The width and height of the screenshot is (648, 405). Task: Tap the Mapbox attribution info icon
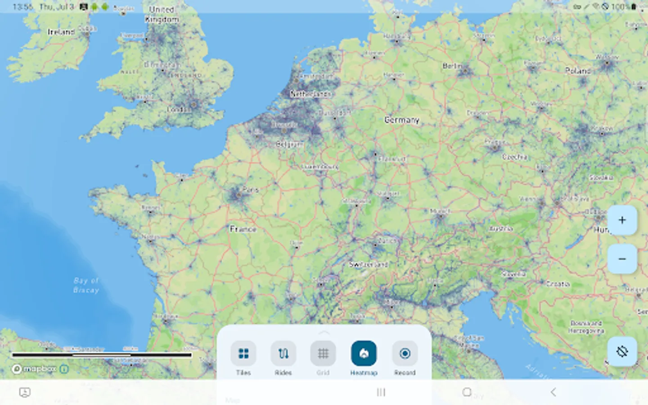click(x=64, y=369)
